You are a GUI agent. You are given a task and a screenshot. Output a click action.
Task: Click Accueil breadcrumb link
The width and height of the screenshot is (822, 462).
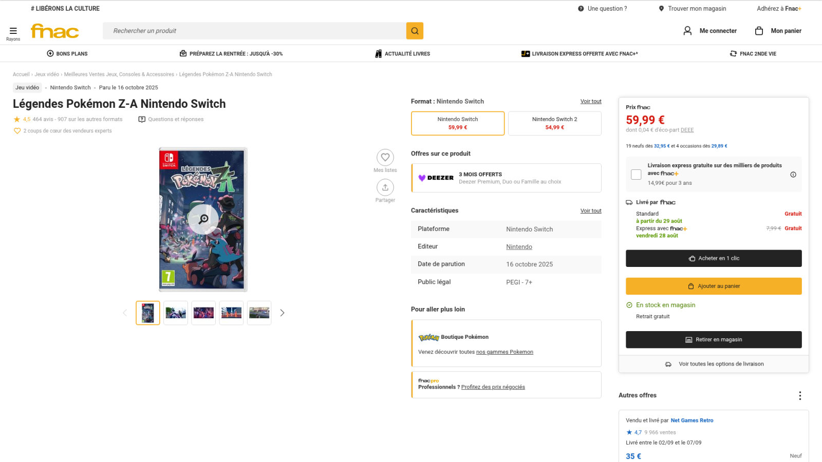pos(21,74)
